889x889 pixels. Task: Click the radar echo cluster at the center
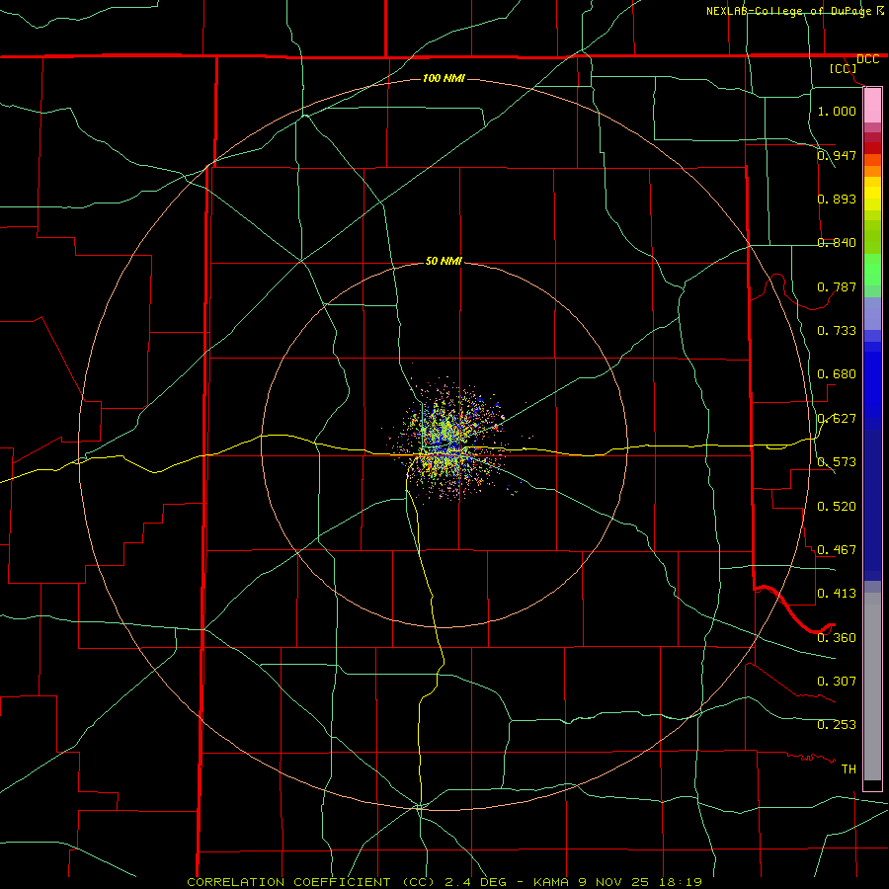tap(449, 443)
